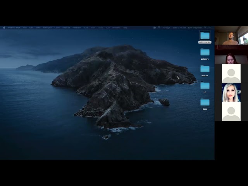
Task: Click the screen sharing status icon in menu bar
Action: [155, 28]
